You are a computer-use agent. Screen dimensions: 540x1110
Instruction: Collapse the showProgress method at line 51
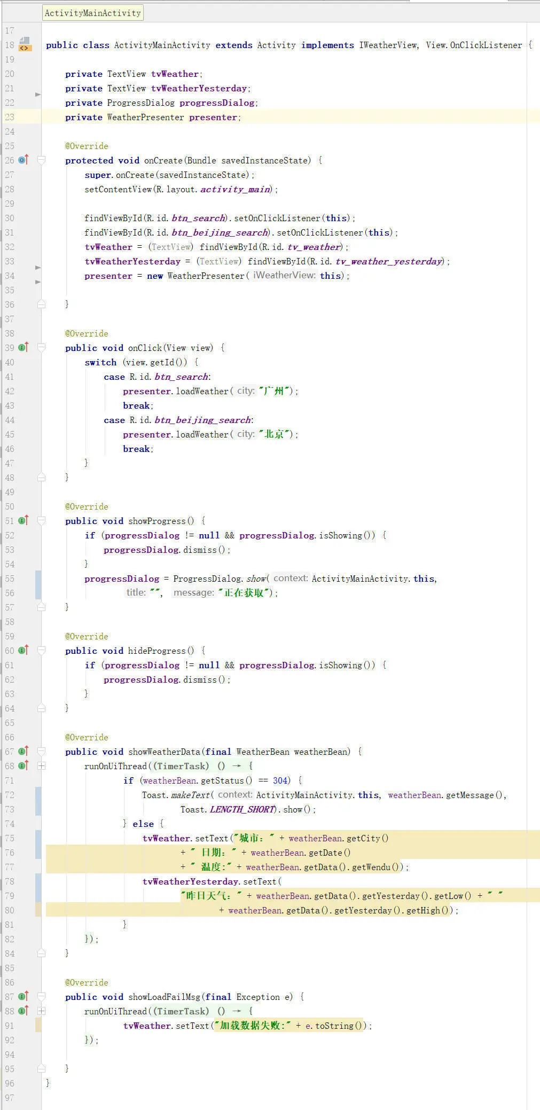pos(41,520)
